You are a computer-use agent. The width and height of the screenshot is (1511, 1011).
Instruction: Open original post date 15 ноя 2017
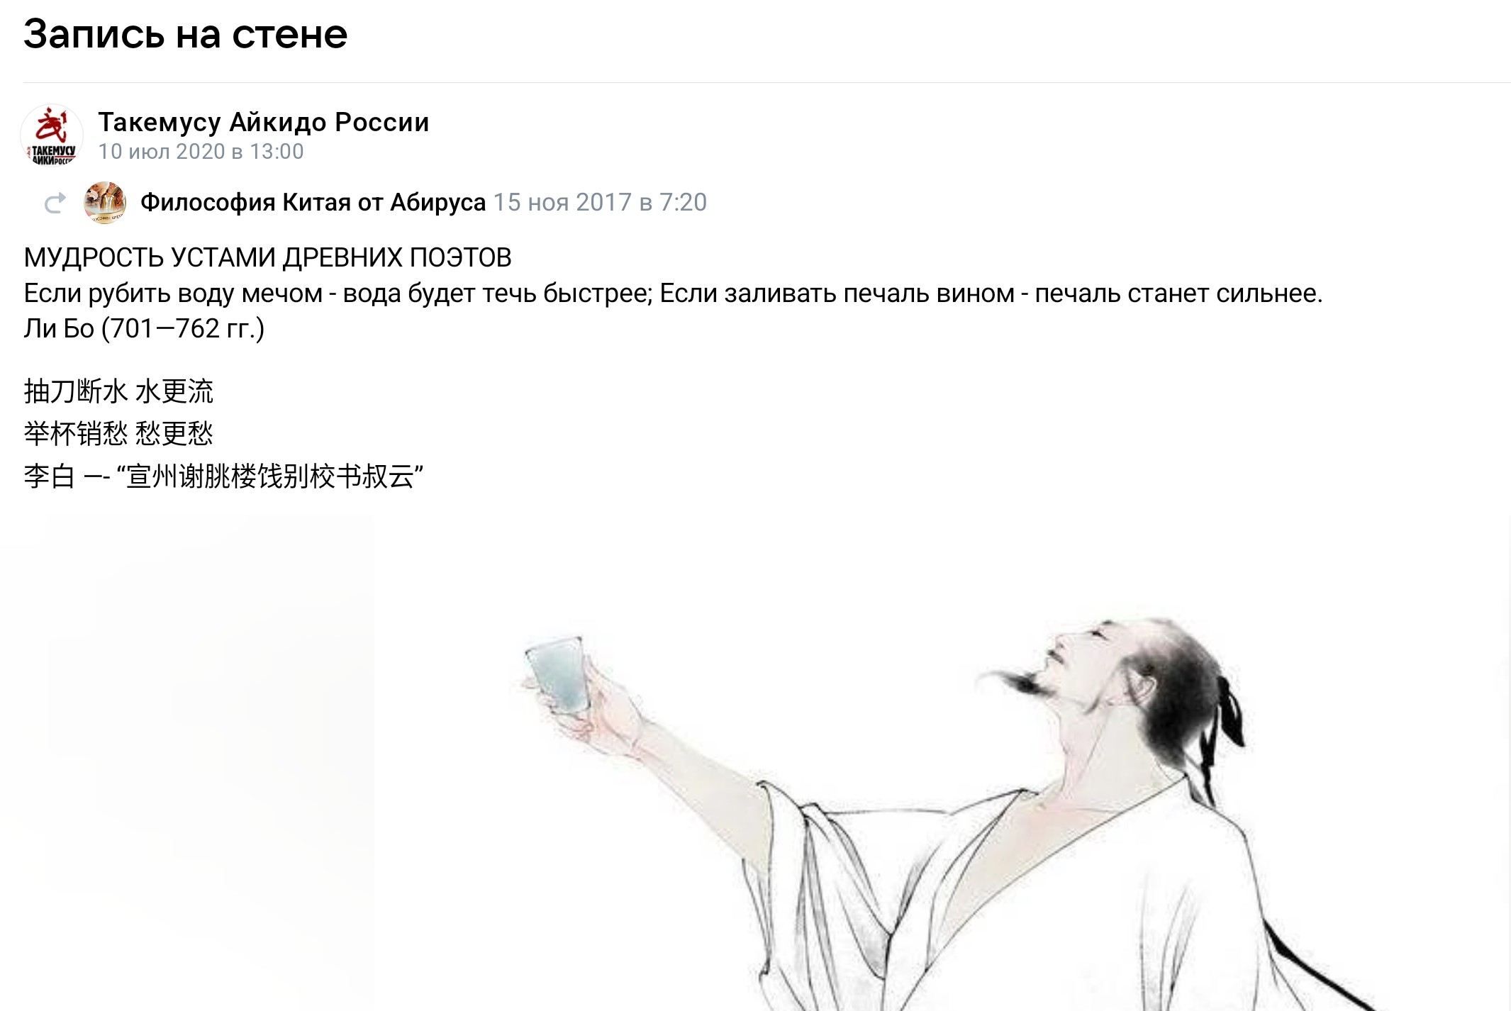pos(600,203)
